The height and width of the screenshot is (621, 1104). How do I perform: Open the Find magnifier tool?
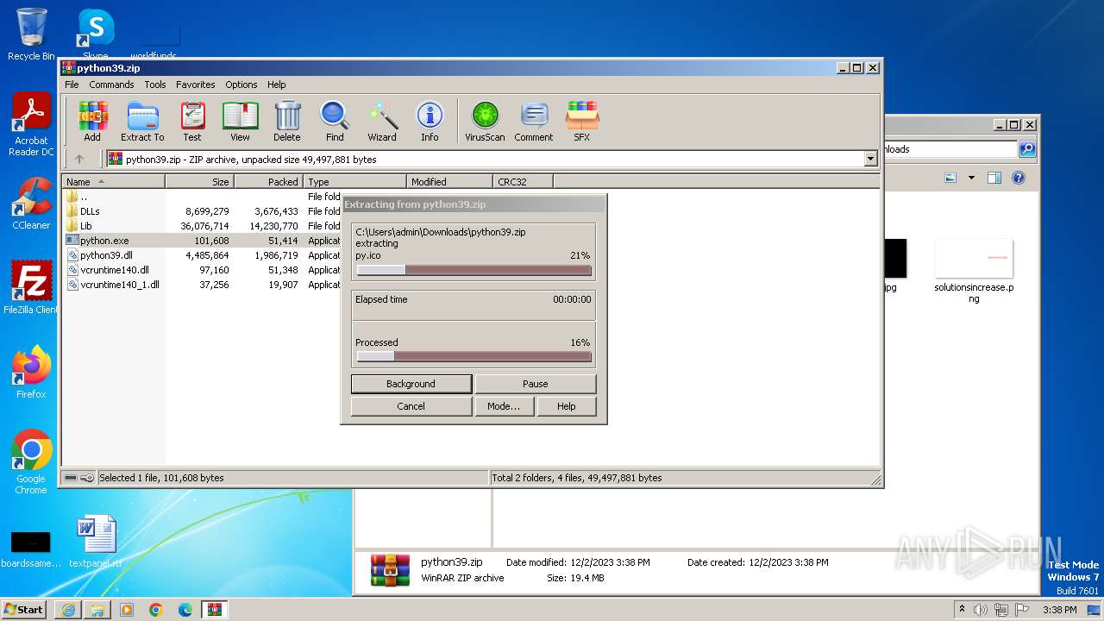[335, 121]
